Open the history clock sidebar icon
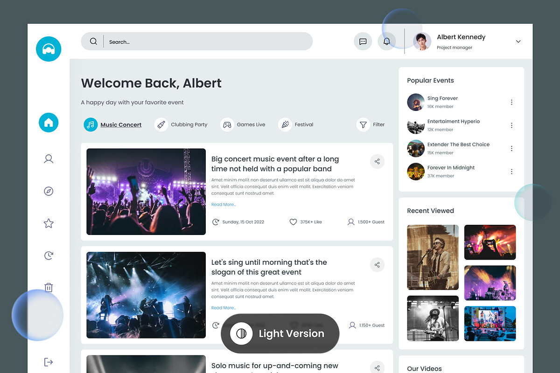 49,256
